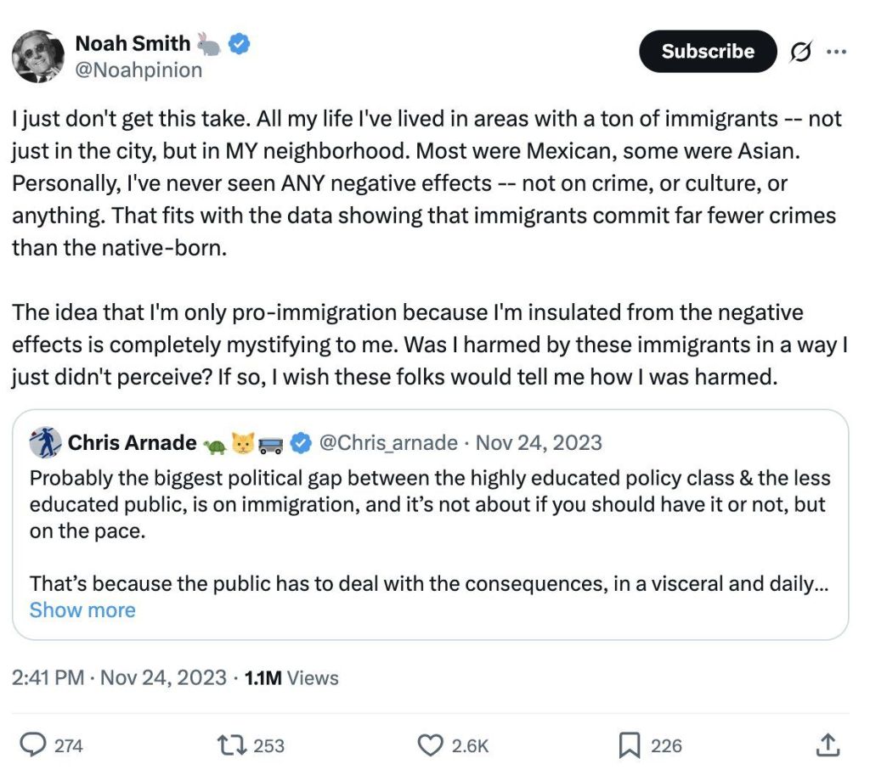
Task: Click the quoted tweet's Nov 24, 2023 date
Action: [x=539, y=442]
